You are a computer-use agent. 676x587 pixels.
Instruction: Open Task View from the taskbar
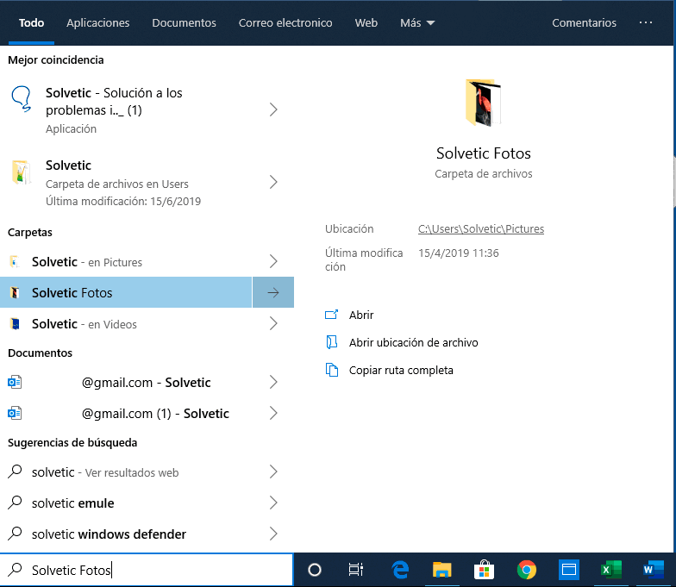[355, 570]
